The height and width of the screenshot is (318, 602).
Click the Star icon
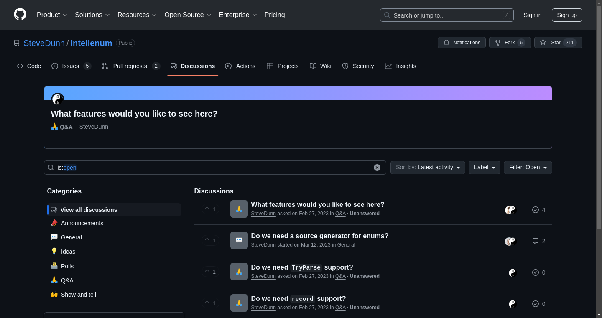(543, 43)
